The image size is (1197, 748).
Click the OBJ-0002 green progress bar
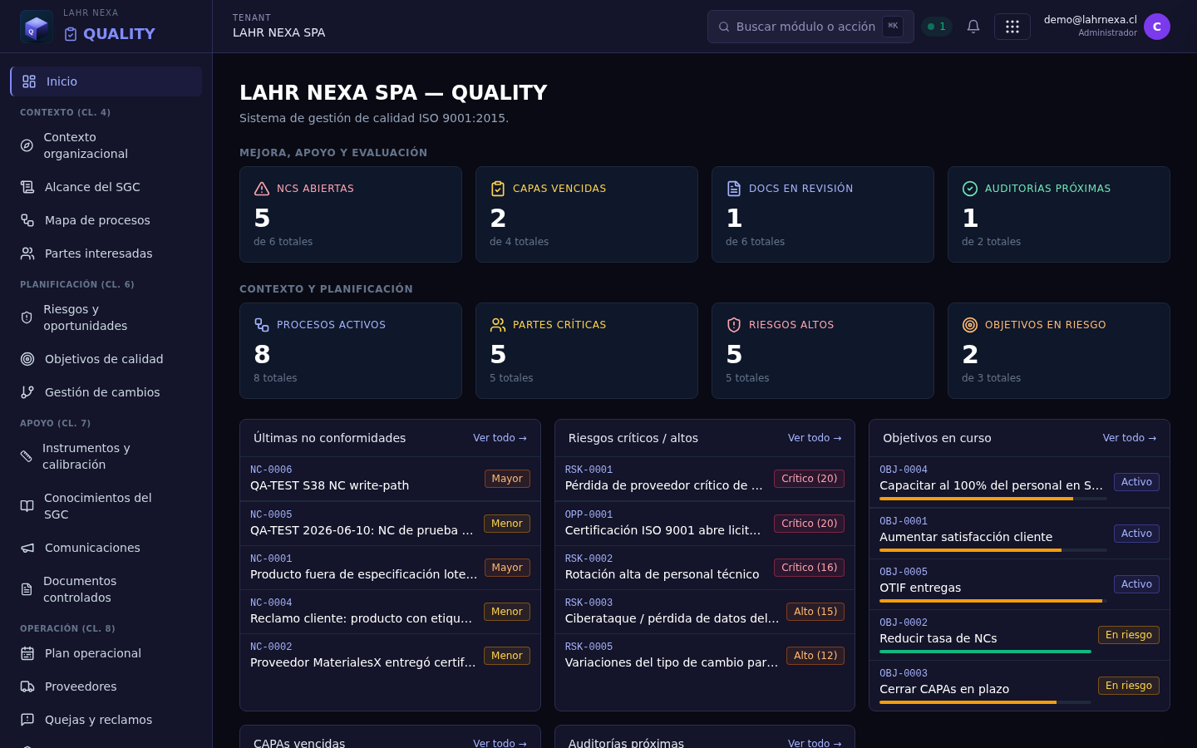(x=985, y=652)
